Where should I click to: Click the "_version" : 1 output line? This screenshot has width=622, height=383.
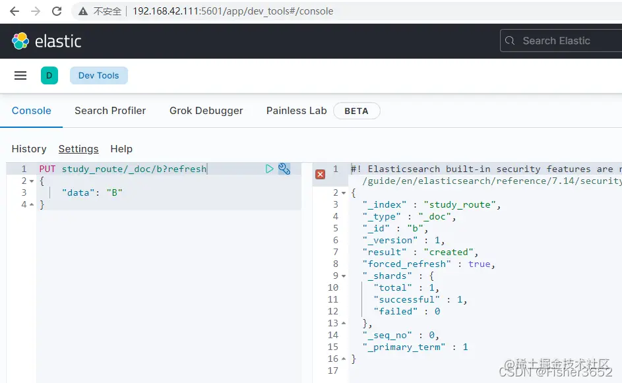(404, 240)
